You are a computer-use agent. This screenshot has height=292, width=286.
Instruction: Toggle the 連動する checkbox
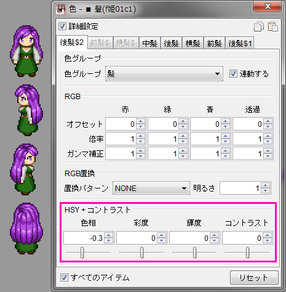[x=233, y=74]
